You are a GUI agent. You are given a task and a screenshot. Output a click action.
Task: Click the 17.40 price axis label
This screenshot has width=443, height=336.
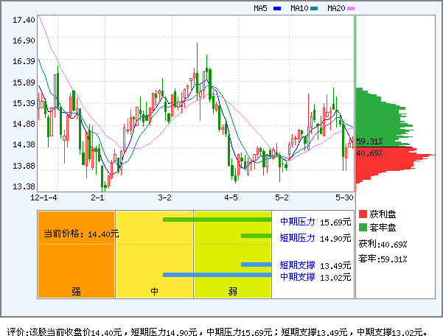tap(24, 20)
